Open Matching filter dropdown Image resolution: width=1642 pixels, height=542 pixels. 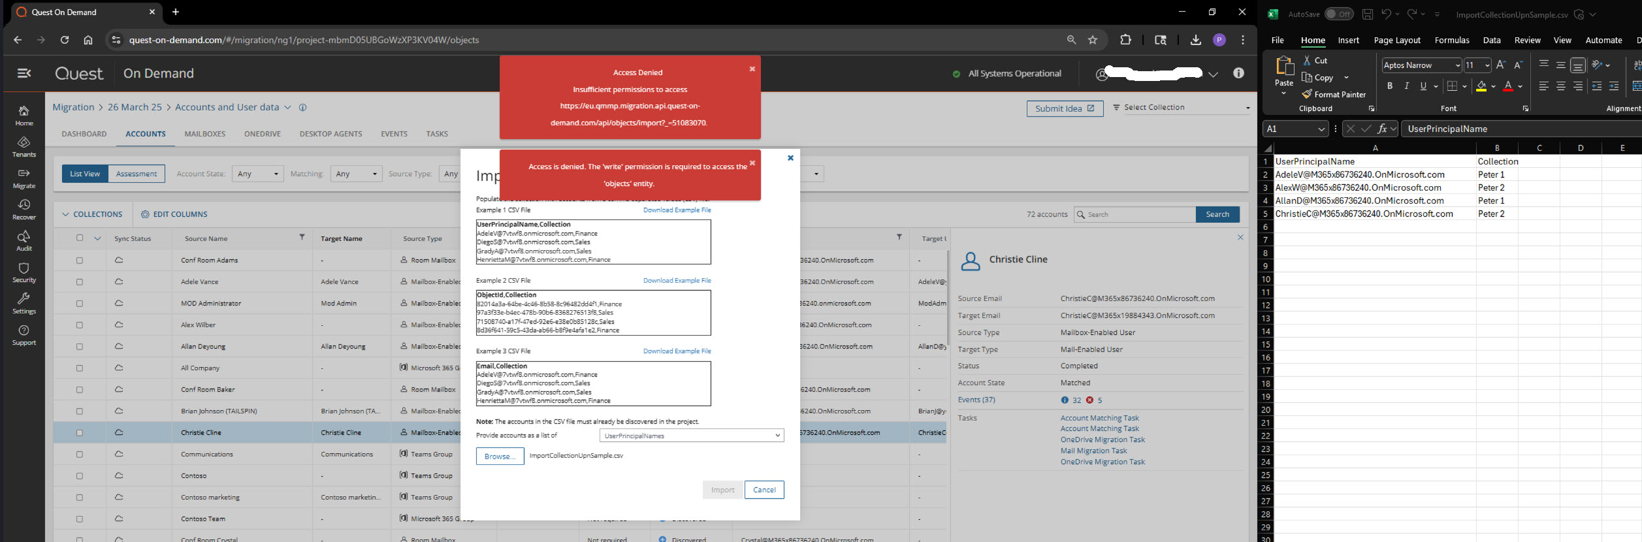click(x=356, y=174)
